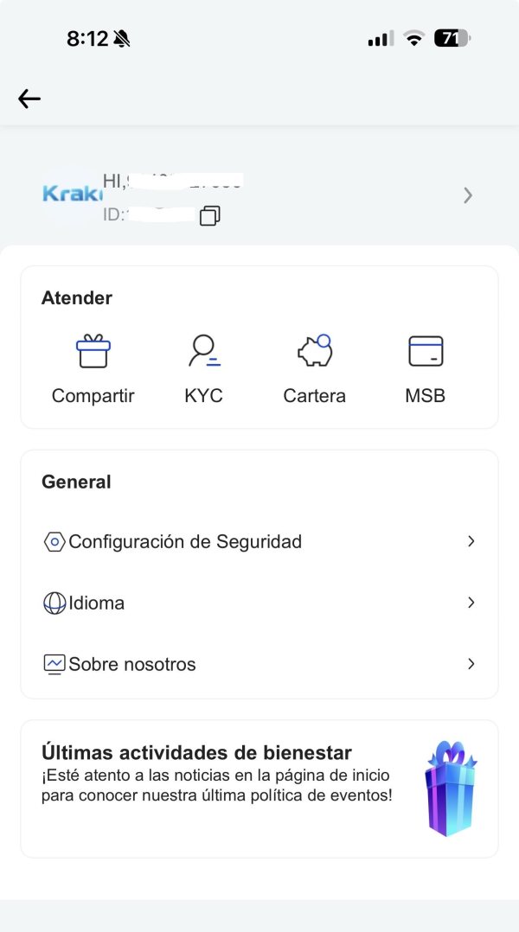Tap the Idioma globe icon
The height and width of the screenshot is (932, 519).
pos(54,603)
